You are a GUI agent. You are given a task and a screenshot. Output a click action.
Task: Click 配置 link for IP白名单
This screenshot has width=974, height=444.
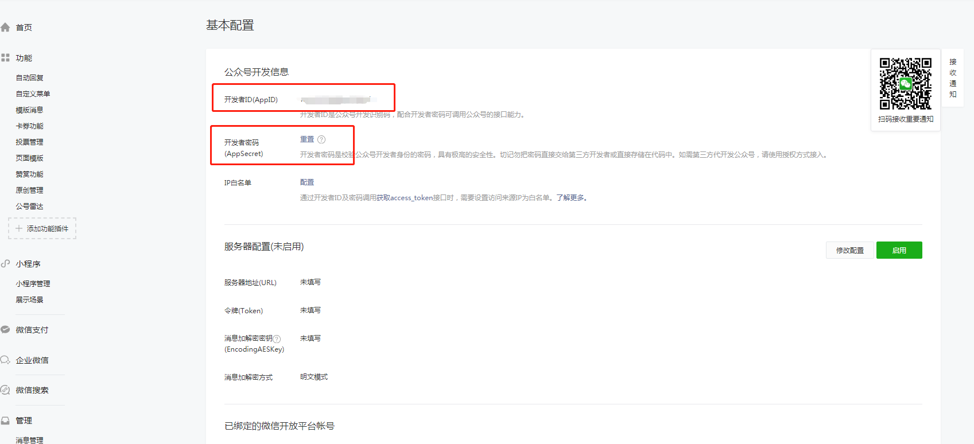pyautogui.click(x=307, y=182)
